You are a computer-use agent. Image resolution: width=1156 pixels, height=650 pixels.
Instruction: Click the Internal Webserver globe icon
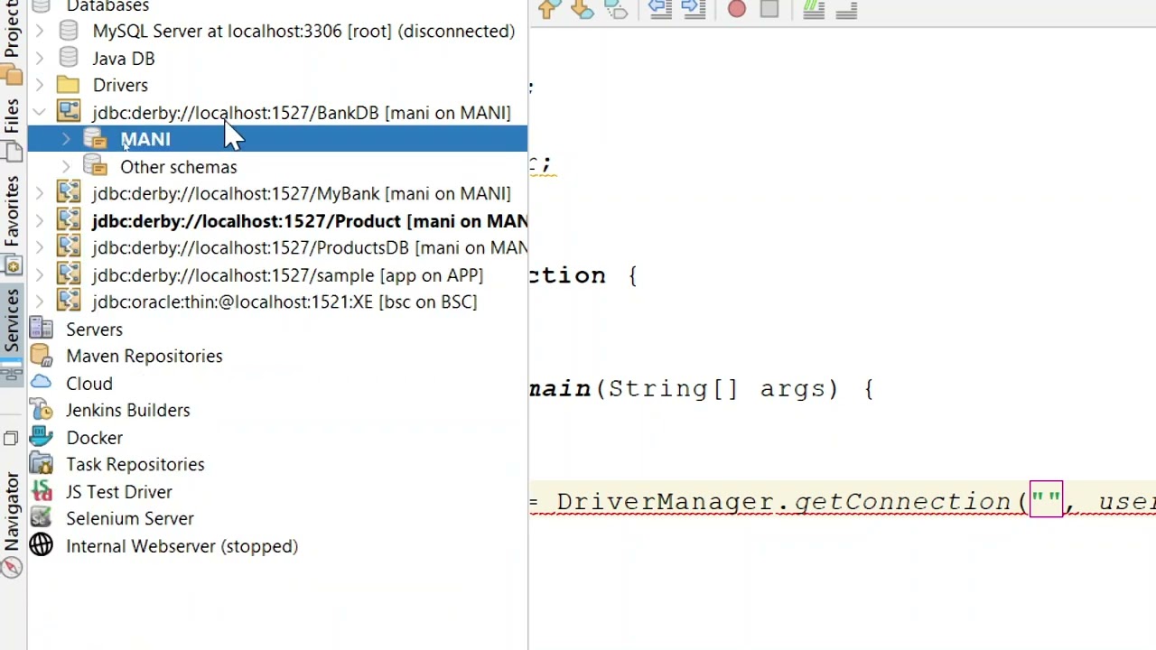(x=42, y=545)
